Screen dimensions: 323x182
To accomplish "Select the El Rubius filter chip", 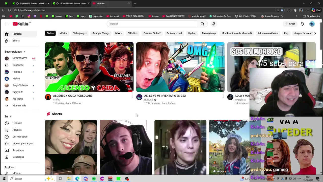I will pos(132,33).
